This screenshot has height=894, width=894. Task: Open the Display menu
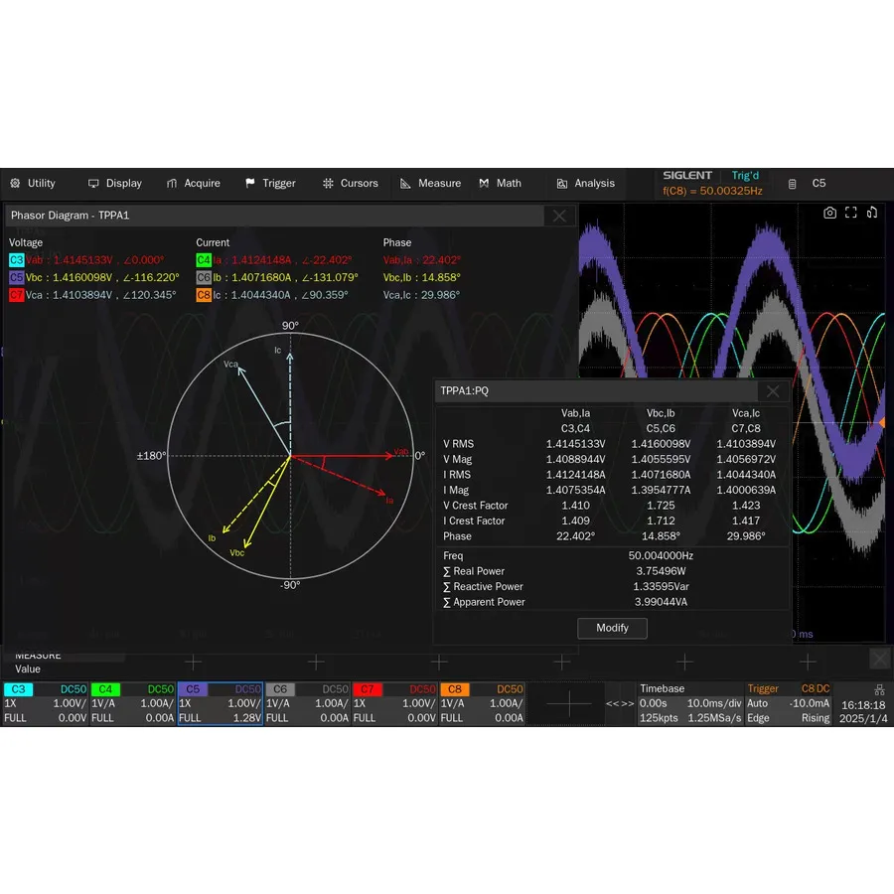pyautogui.click(x=115, y=183)
